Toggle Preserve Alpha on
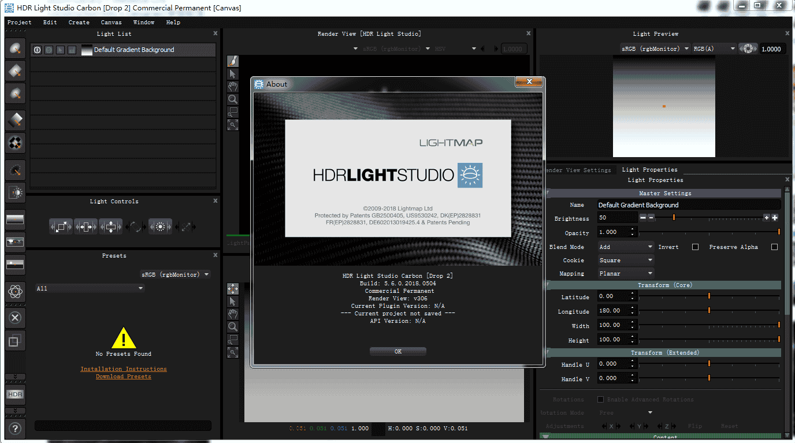The image size is (795, 443). 774,247
